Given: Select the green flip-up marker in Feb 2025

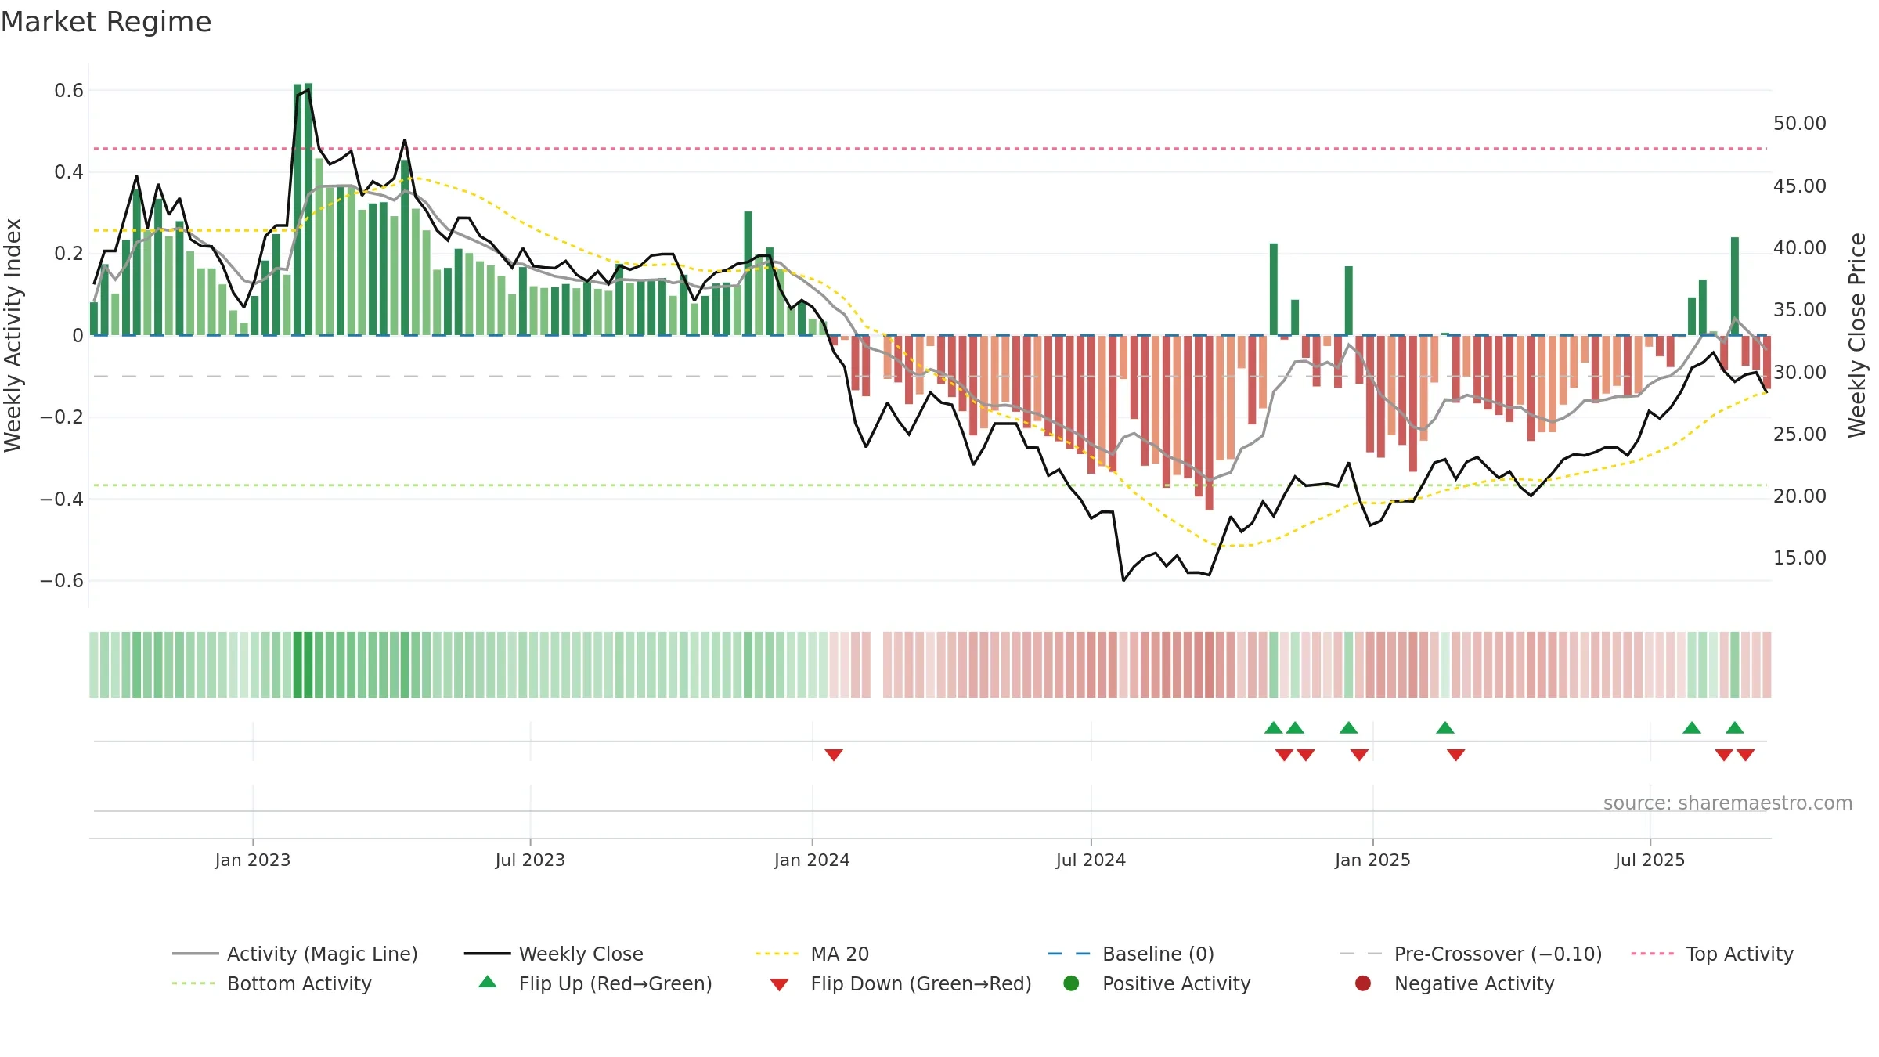Looking at the screenshot, I should click(1445, 727).
